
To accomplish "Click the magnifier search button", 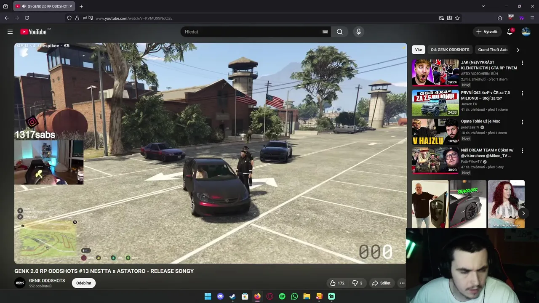I will [340, 32].
